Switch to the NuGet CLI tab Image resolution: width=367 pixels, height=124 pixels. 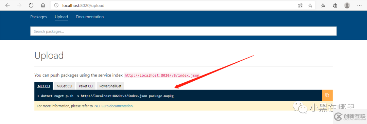(64, 86)
